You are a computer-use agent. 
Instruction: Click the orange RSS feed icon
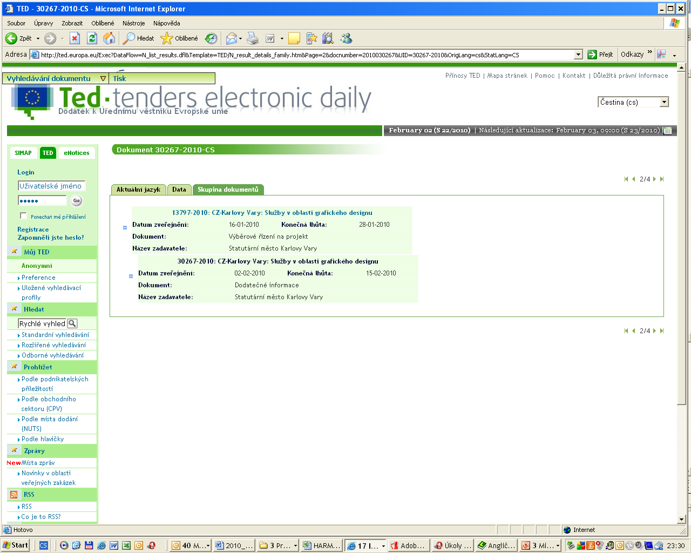pyautogui.click(x=14, y=495)
